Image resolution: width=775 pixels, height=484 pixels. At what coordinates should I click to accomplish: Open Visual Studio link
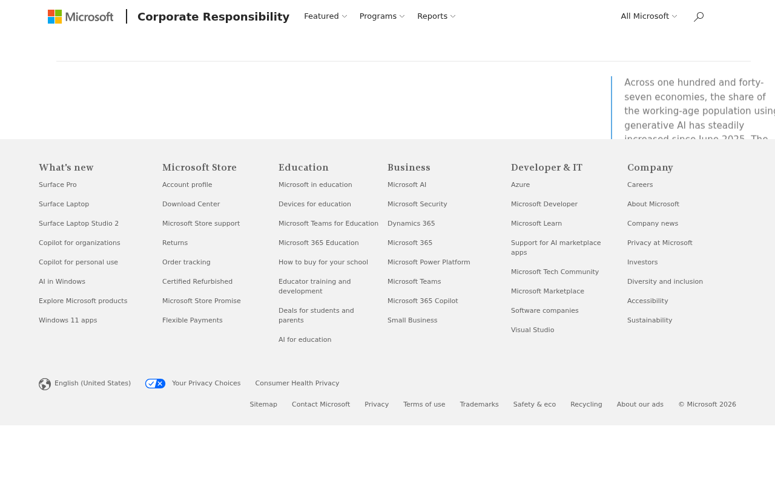[x=532, y=330]
